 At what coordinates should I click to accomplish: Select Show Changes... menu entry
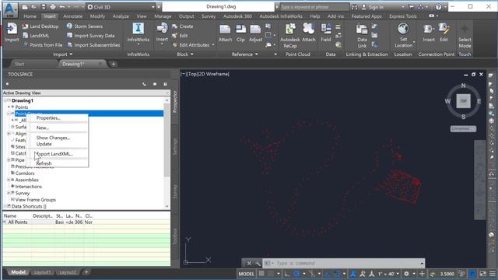[x=53, y=138]
